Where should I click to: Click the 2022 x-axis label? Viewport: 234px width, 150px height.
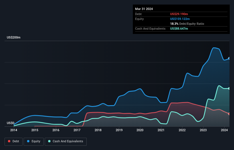point(182,130)
